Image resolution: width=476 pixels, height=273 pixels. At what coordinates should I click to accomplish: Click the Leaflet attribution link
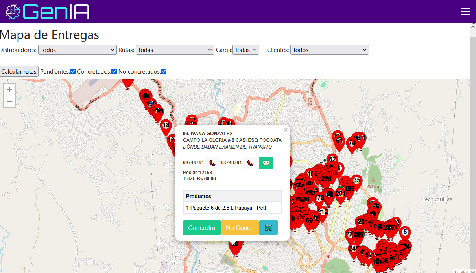(x=461, y=271)
